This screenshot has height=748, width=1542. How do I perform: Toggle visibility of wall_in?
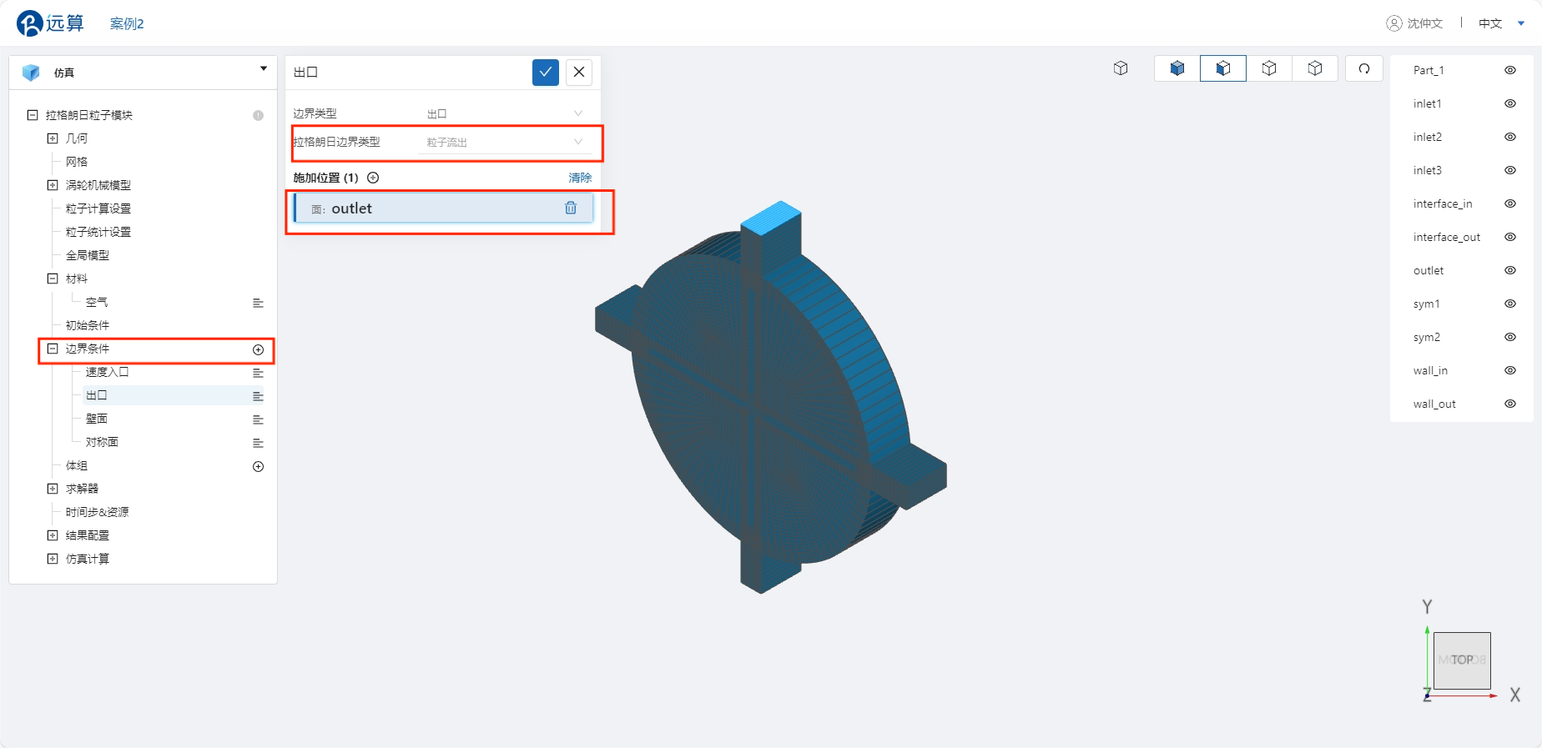[1510, 370]
